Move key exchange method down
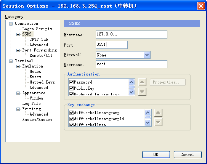Viewport: 207px width, 164px height. point(158,122)
